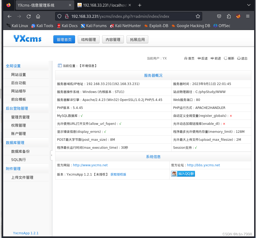Screen dimensions: 256x238
Task: Open Kali NetHunter bookmark
Action: point(125,26)
